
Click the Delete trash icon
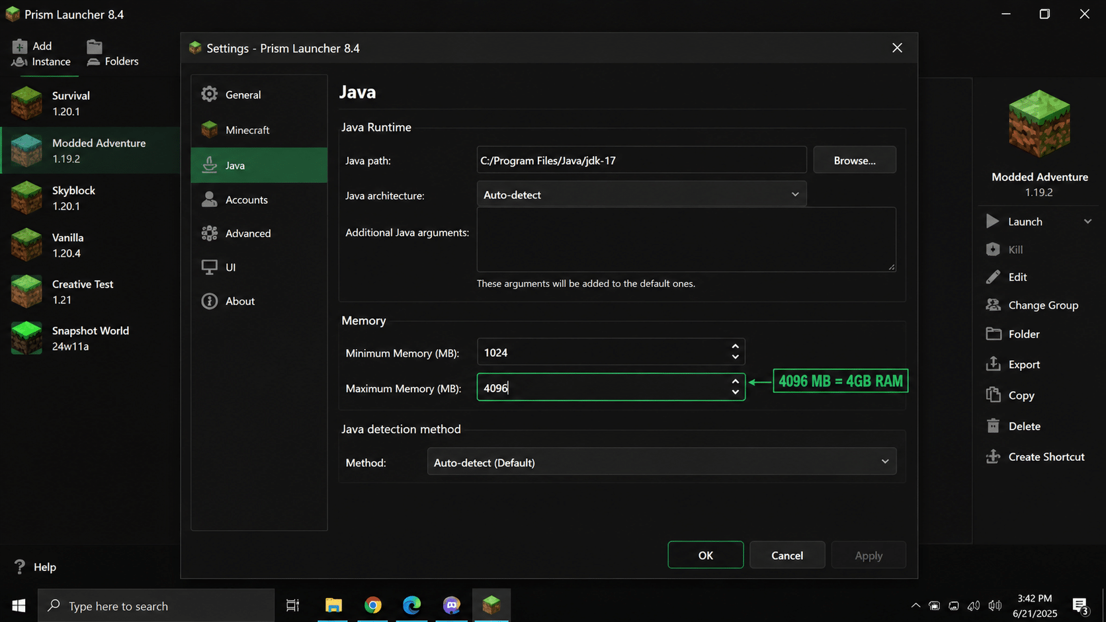[x=993, y=426]
